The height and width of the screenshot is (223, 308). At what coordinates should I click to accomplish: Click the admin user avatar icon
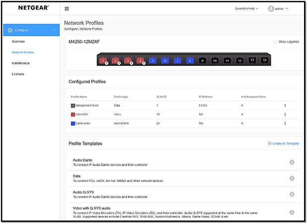(x=271, y=8)
